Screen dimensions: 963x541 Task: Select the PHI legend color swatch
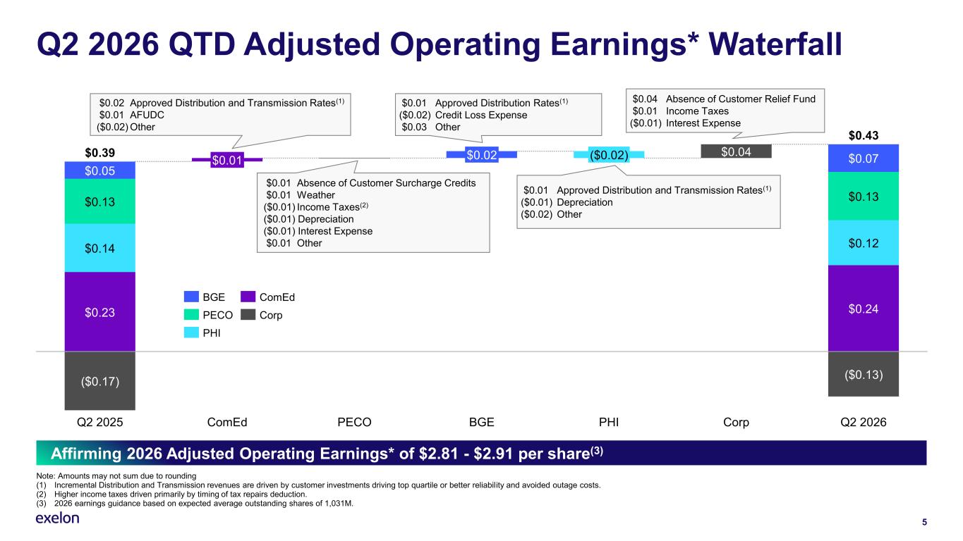(192, 333)
